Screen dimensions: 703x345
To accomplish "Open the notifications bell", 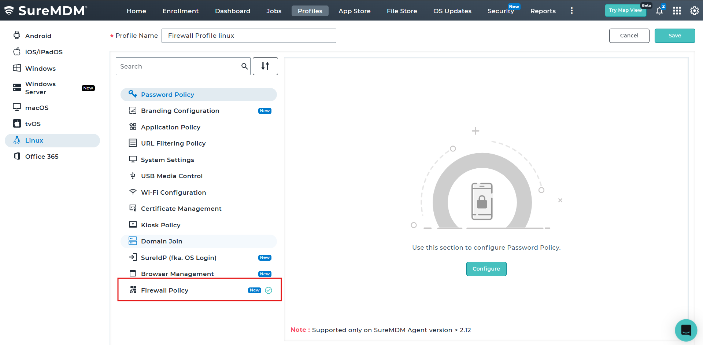I will (x=659, y=11).
